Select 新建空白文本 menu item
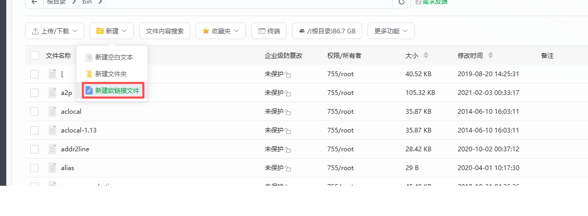 [x=112, y=57]
